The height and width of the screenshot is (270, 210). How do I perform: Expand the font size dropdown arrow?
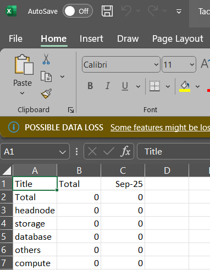192,64
